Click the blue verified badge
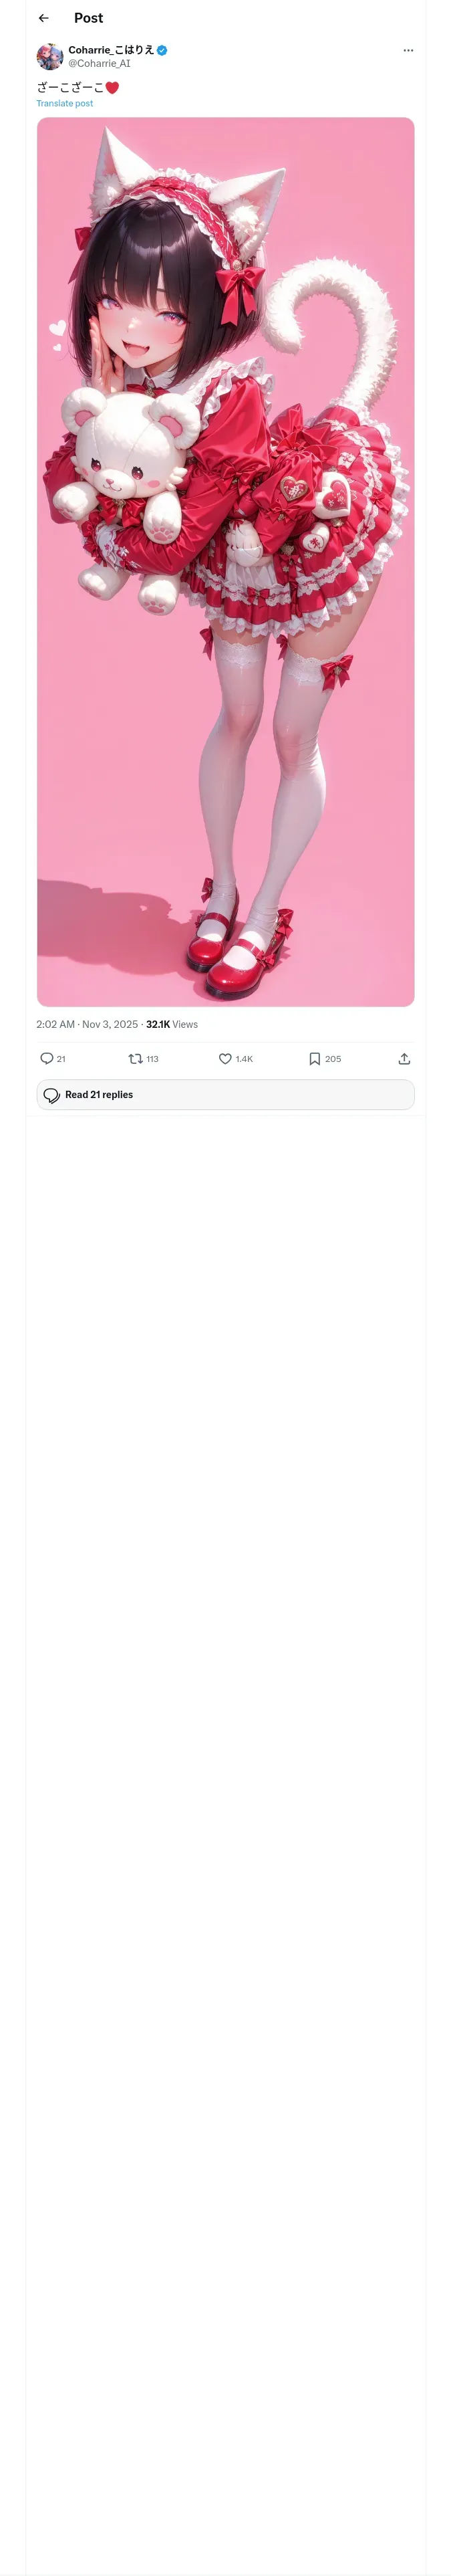This screenshot has height=2576, width=451. coord(162,50)
